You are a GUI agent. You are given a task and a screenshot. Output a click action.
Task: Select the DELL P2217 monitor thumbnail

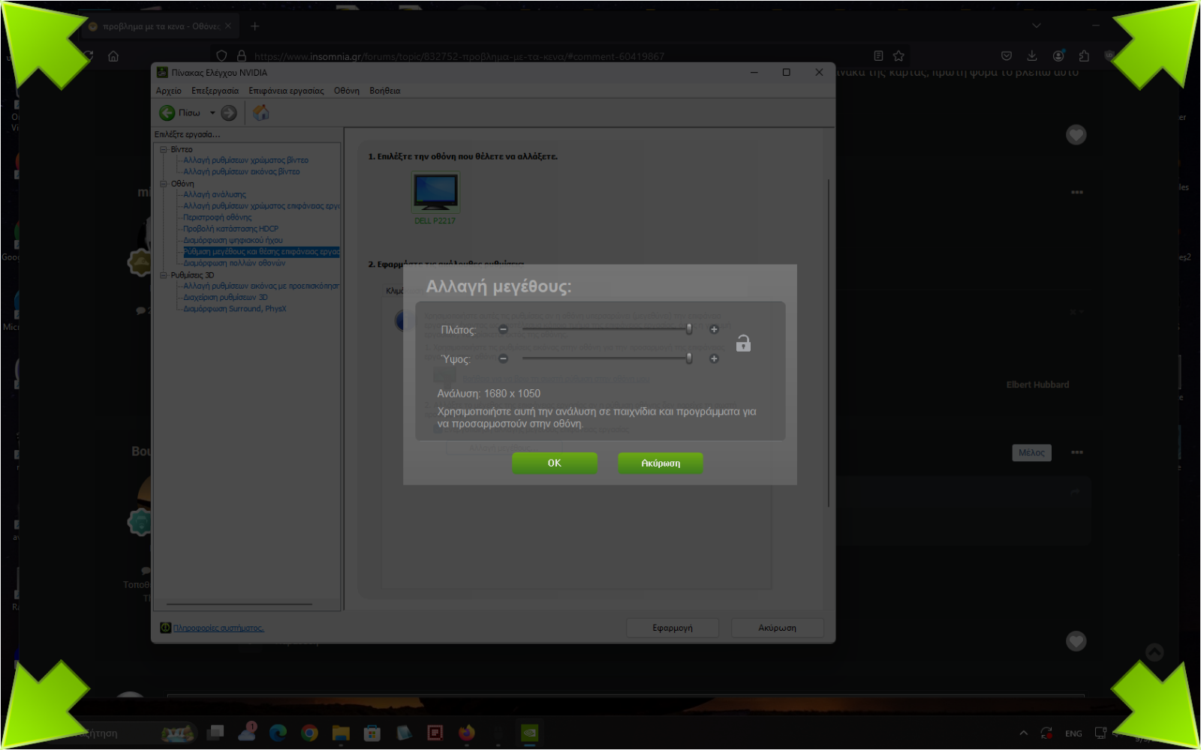pyautogui.click(x=435, y=193)
